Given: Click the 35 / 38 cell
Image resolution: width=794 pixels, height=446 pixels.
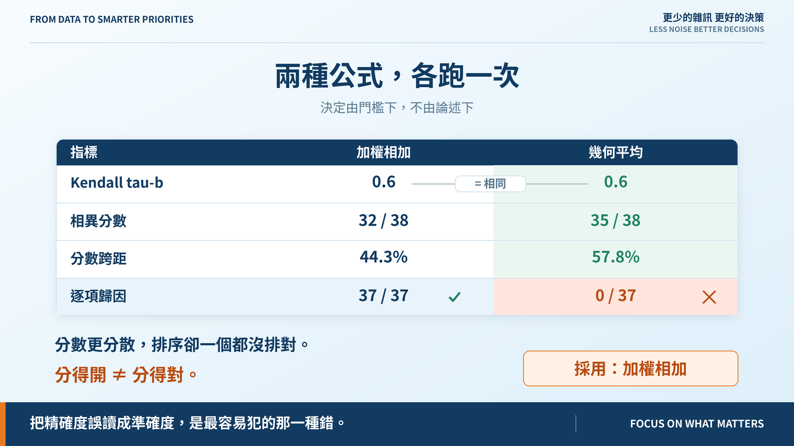Looking at the screenshot, I should pyautogui.click(x=615, y=221).
